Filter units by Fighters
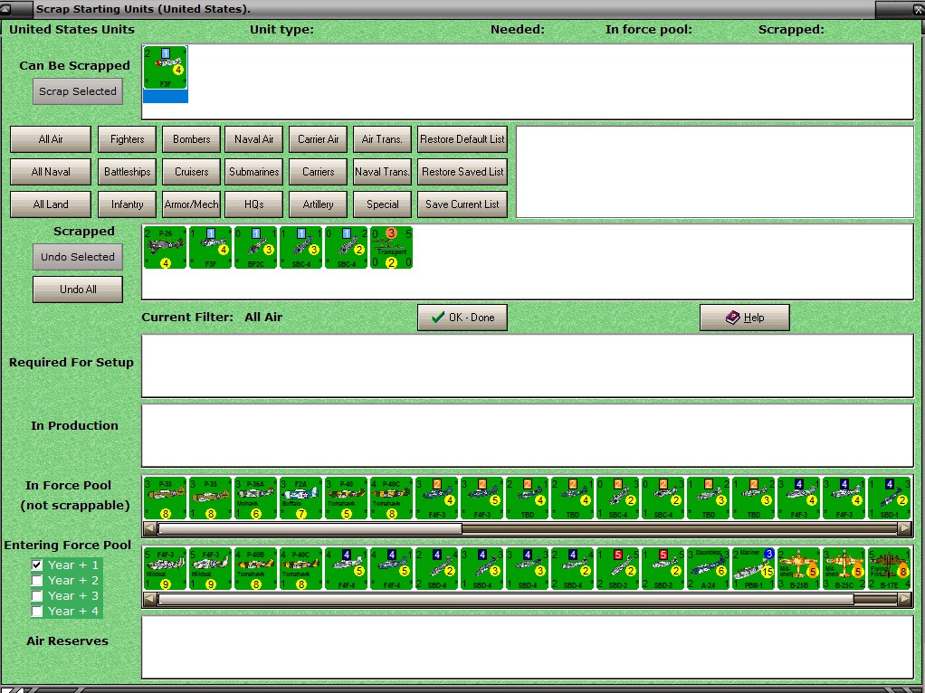925x693 pixels. [127, 139]
